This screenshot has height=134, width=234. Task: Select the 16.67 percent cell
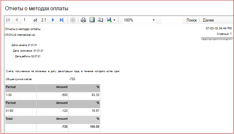(x=84, y=112)
